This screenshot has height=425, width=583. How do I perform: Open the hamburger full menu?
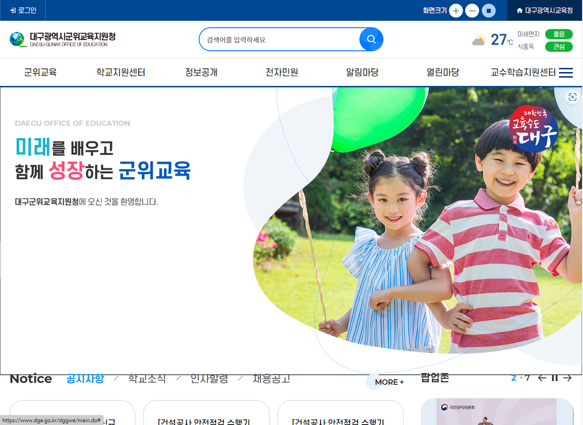566,73
